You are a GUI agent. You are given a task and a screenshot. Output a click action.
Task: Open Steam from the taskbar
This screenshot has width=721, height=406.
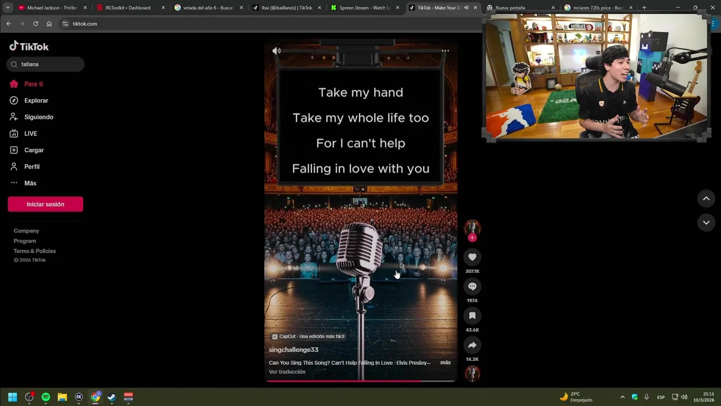(x=112, y=397)
